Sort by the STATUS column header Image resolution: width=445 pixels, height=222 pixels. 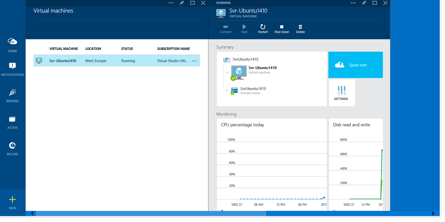click(x=127, y=49)
